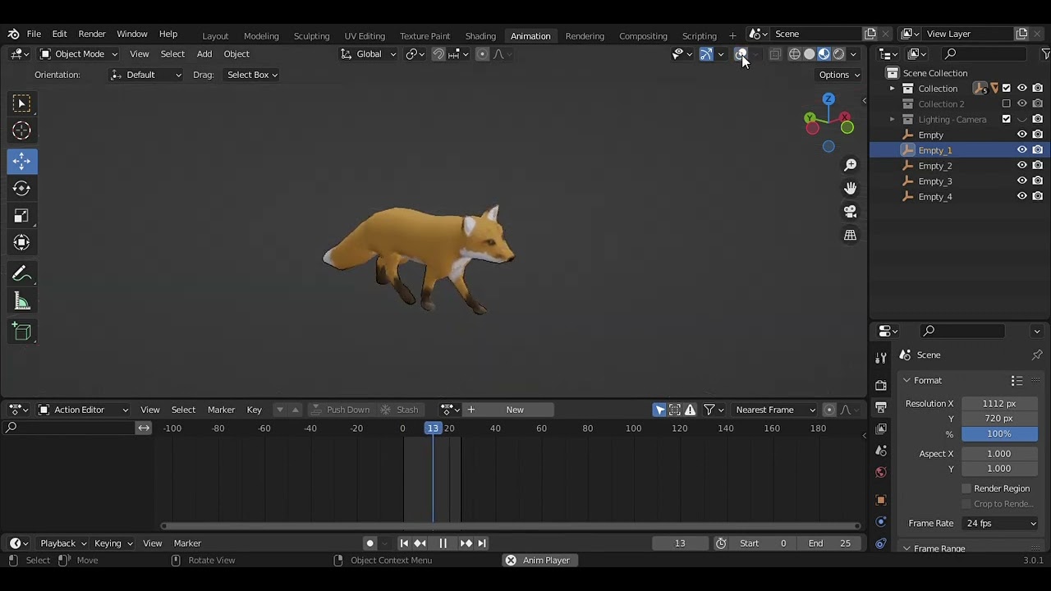This screenshot has height=591, width=1051.
Task: Open the Render menu
Action: click(92, 34)
